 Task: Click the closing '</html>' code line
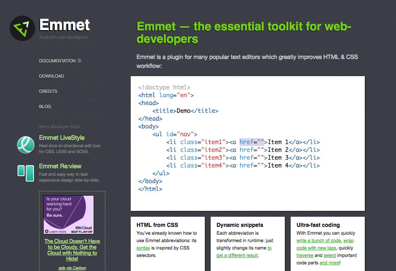coord(150,189)
